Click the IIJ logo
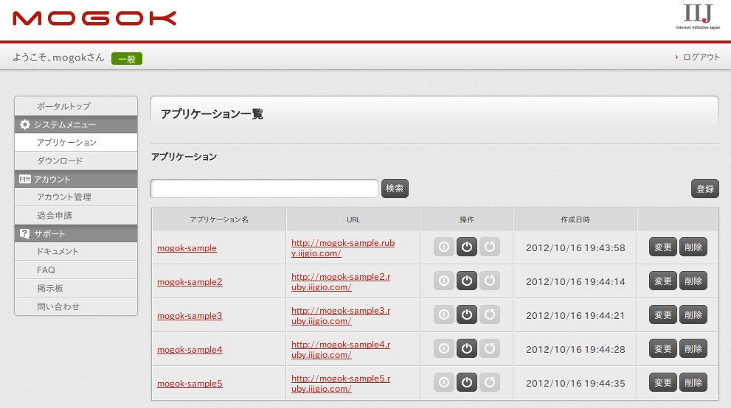 pos(698,16)
